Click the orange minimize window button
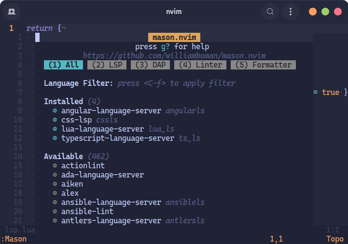 (x=313, y=12)
